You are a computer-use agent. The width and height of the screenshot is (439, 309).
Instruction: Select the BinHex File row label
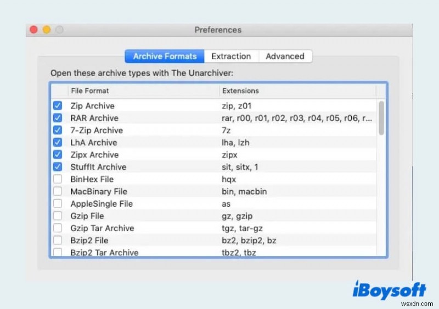[92, 179]
